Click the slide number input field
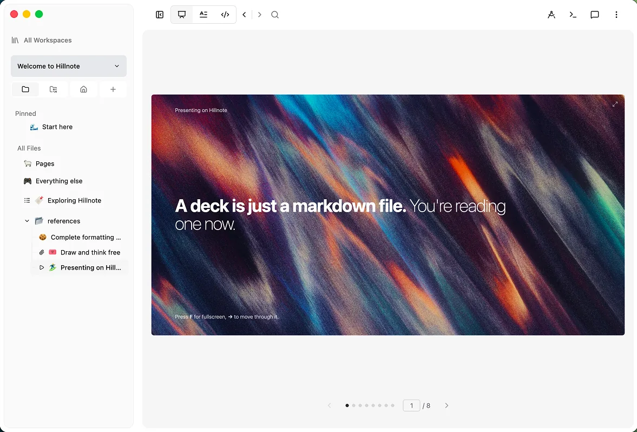 411,405
